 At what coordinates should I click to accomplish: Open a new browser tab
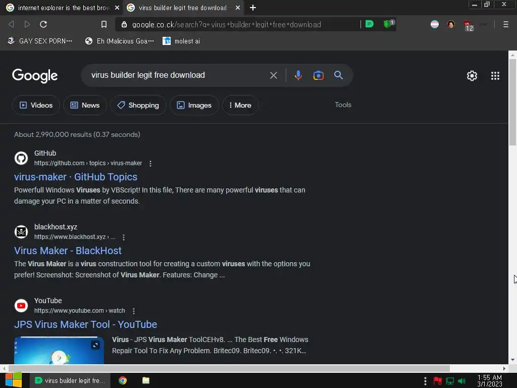252,8
